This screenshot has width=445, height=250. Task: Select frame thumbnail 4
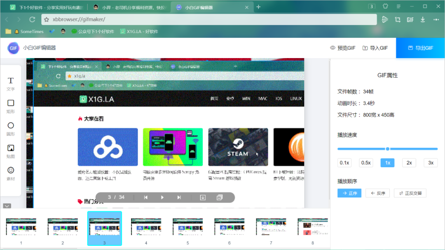146,229
